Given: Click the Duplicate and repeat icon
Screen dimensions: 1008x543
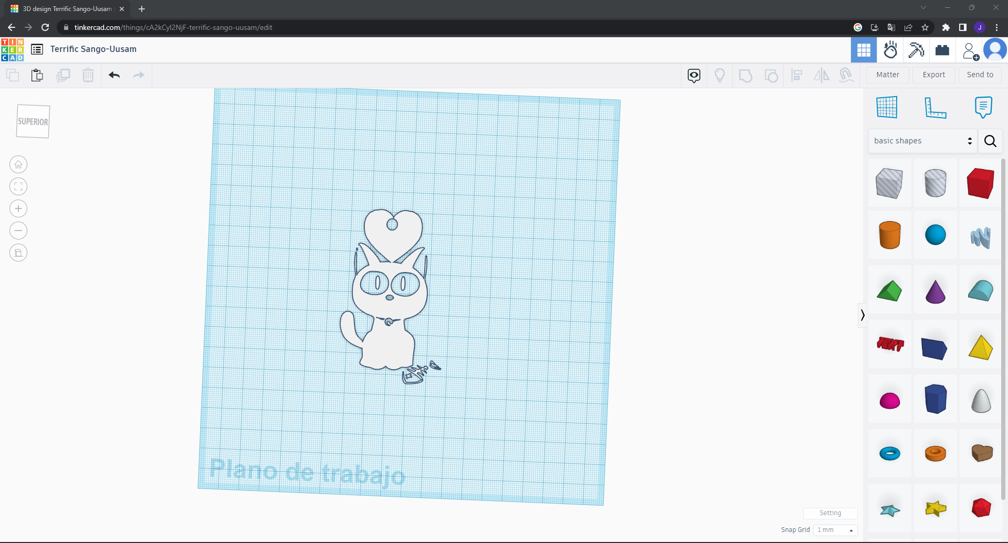Looking at the screenshot, I should (63, 75).
